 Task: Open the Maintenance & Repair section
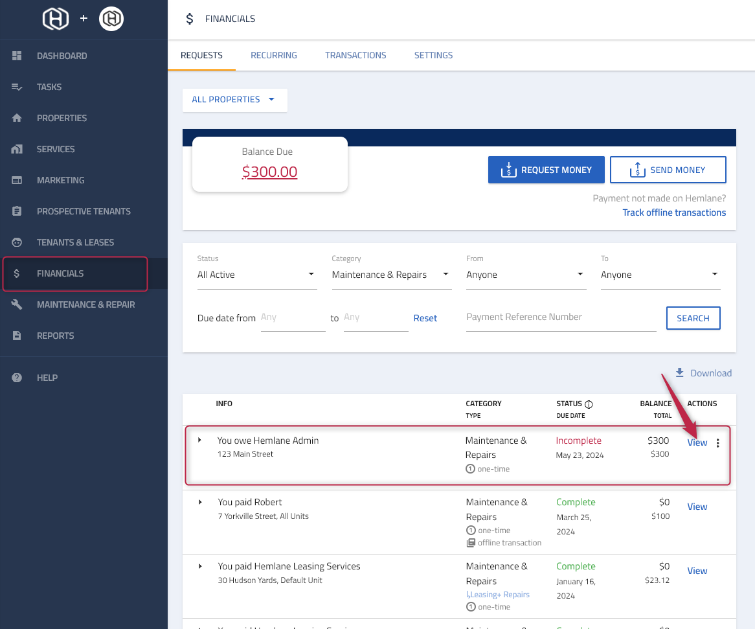[x=85, y=304]
